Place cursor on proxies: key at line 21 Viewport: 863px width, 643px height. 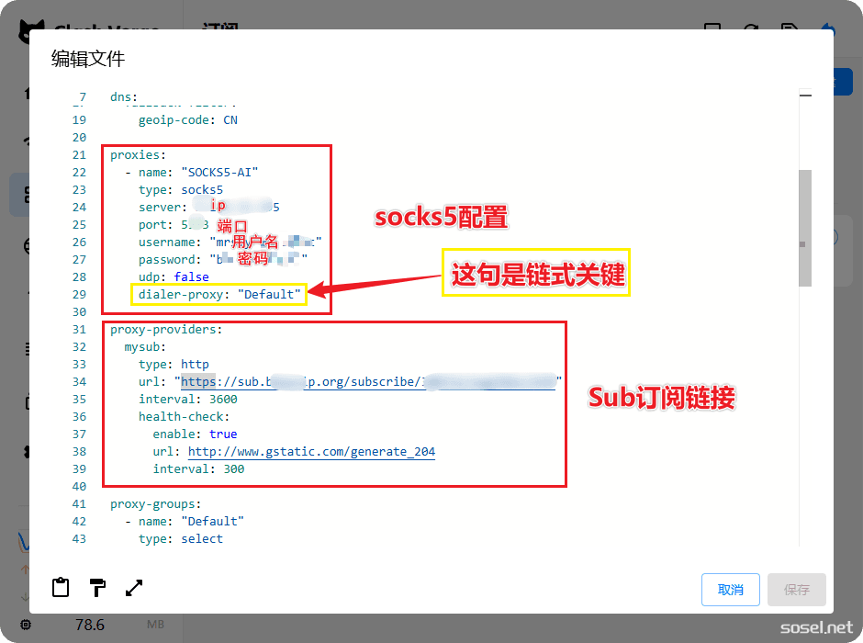138,155
